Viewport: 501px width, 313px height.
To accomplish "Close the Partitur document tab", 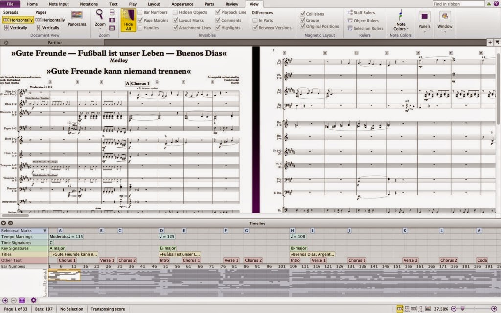I will pos(6,42).
